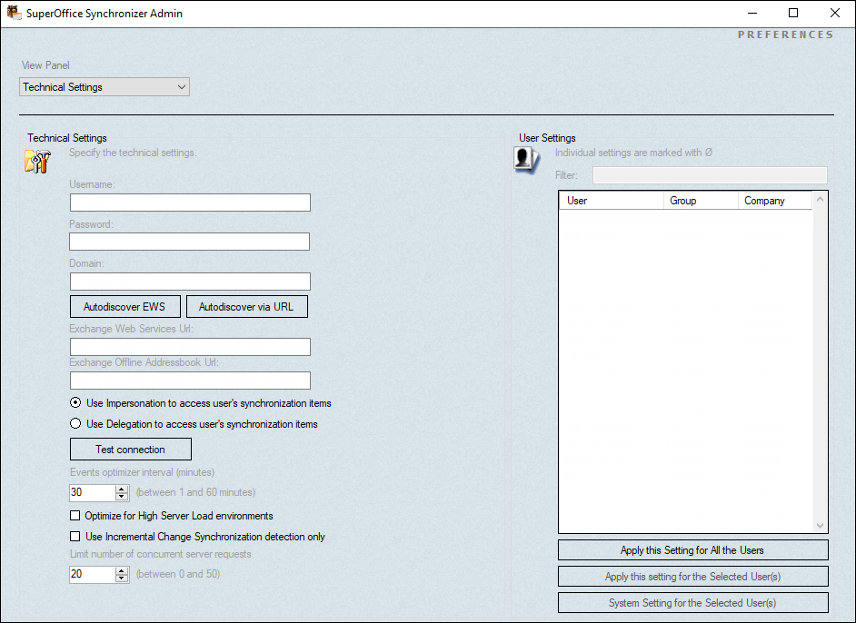
Task: Increase the Events optimizer interval value
Action: 122,489
